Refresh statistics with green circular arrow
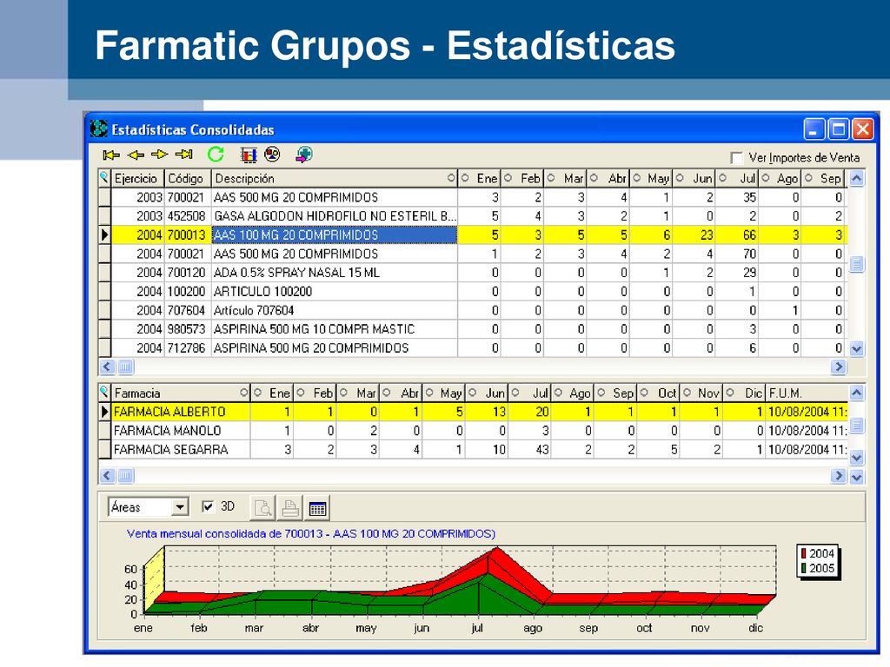This screenshot has height=667, width=890. 216,155
